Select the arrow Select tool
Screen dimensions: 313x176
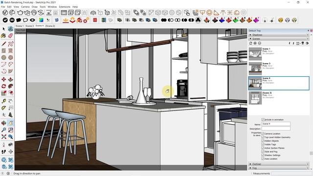[x=4, y=29]
